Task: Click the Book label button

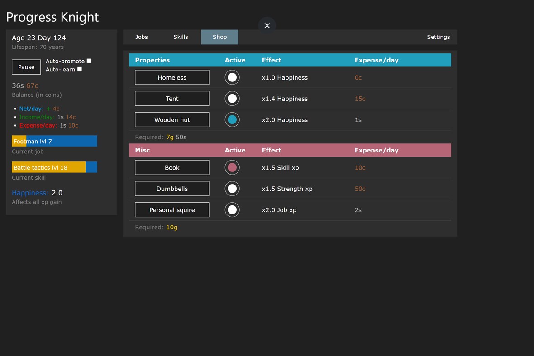Action: tap(172, 167)
